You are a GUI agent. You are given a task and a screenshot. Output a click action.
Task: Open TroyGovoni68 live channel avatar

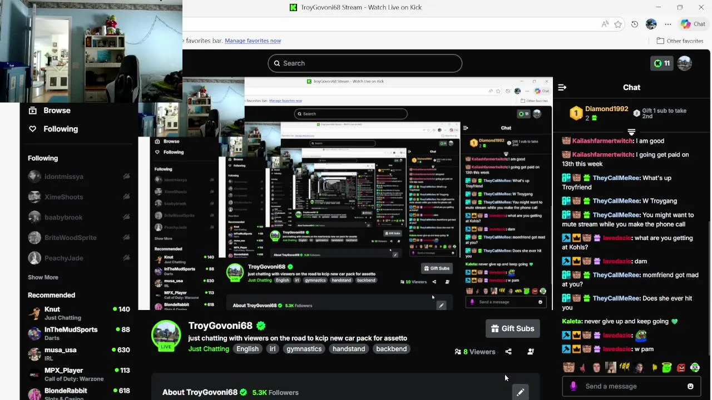[166, 336]
